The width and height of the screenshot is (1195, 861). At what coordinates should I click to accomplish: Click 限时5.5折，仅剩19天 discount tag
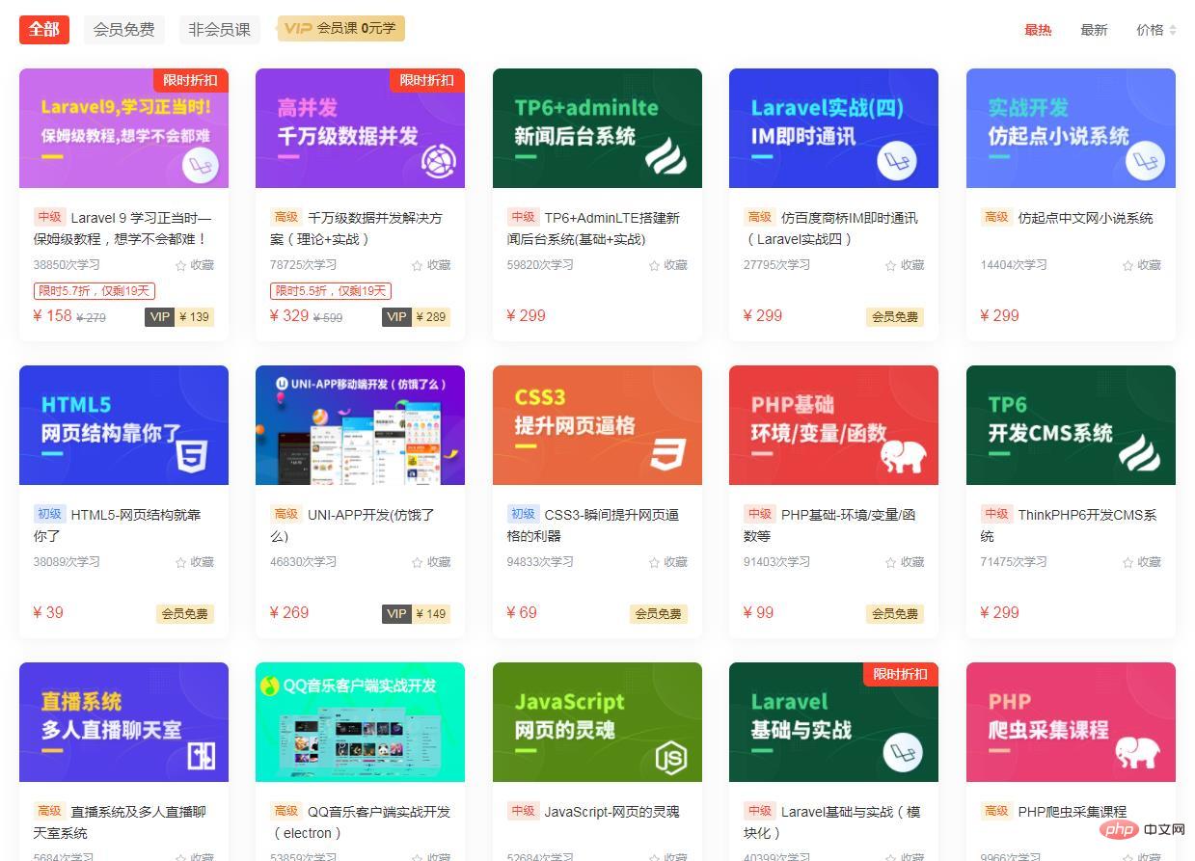coord(331,291)
